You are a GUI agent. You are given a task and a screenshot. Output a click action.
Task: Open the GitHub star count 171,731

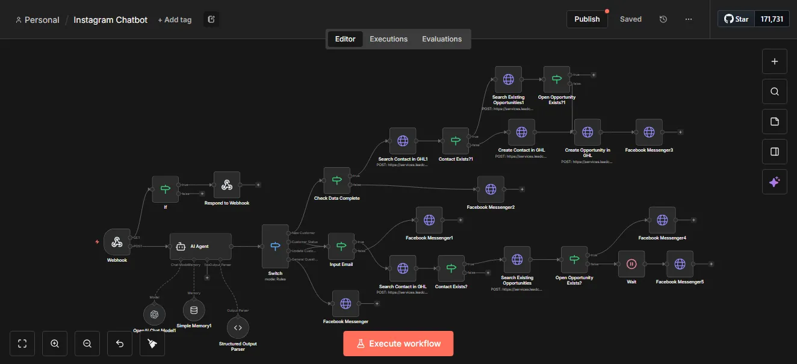point(772,19)
